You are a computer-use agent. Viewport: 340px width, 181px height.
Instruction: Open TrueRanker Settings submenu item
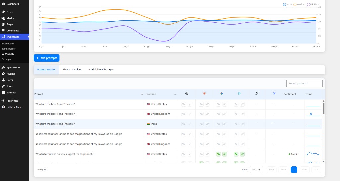(x=7, y=59)
